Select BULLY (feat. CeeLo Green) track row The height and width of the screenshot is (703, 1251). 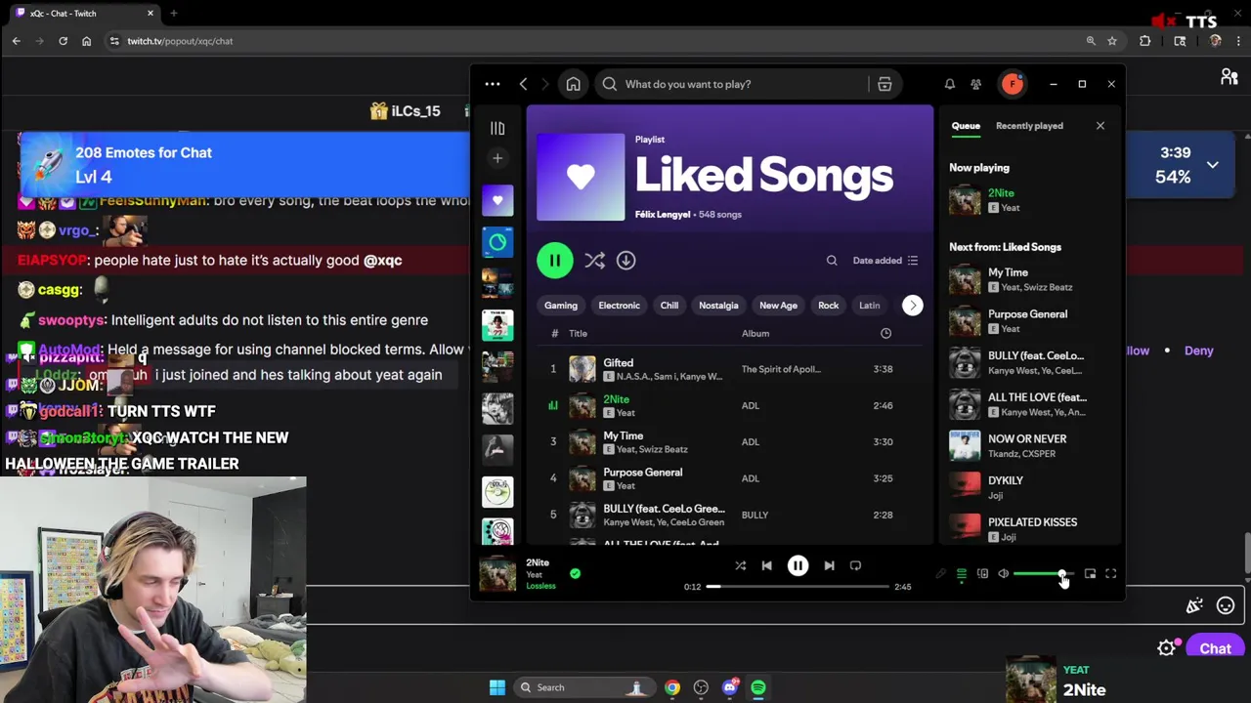(x=728, y=515)
